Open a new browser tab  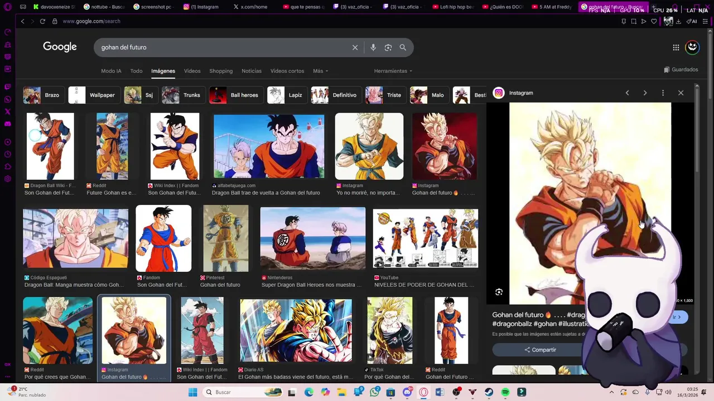[x=653, y=7]
